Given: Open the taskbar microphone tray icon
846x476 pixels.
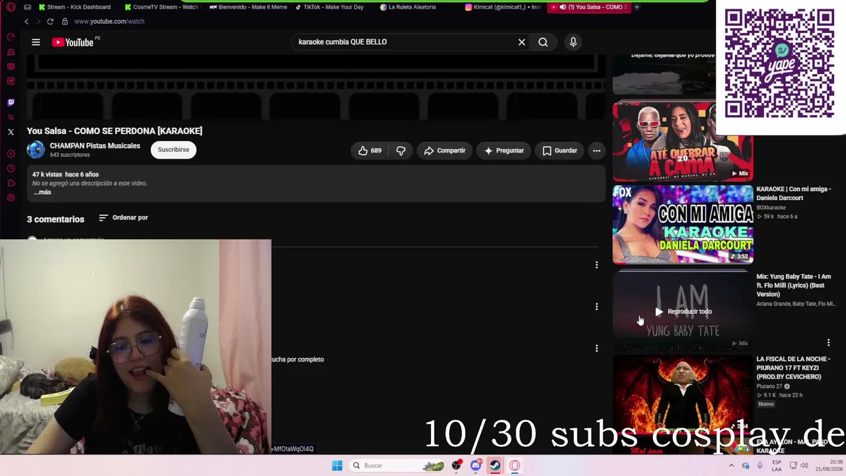Looking at the screenshot, I should point(759,465).
